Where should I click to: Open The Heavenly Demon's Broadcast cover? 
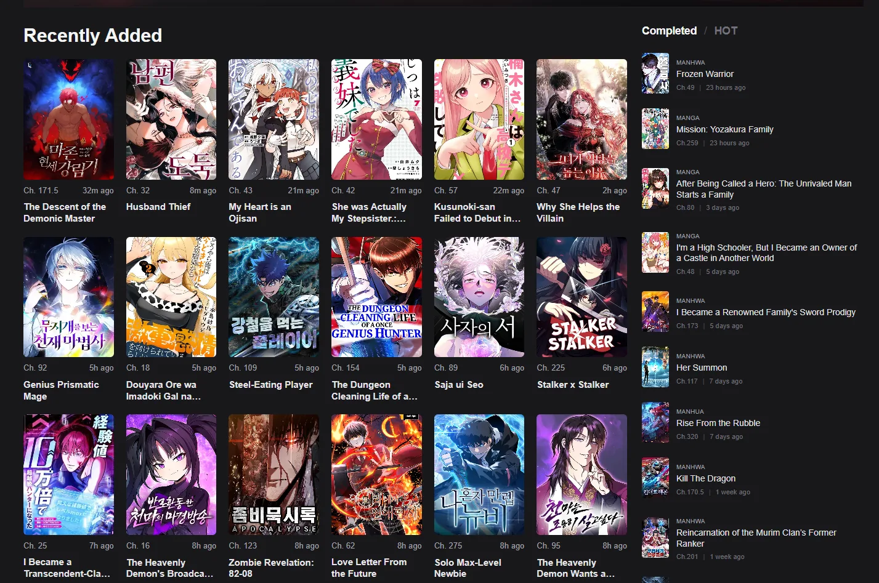click(171, 475)
